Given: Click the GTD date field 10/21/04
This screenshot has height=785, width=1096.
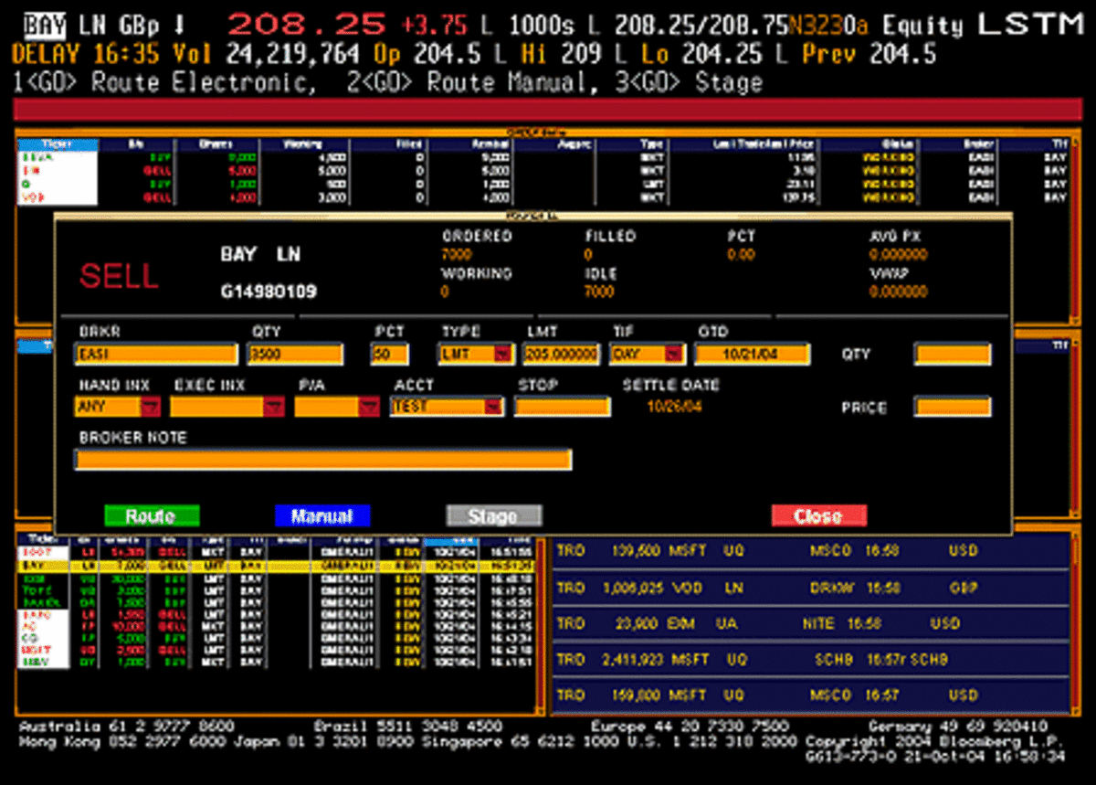Looking at the screenshot, I should click(x=753, y=355).
